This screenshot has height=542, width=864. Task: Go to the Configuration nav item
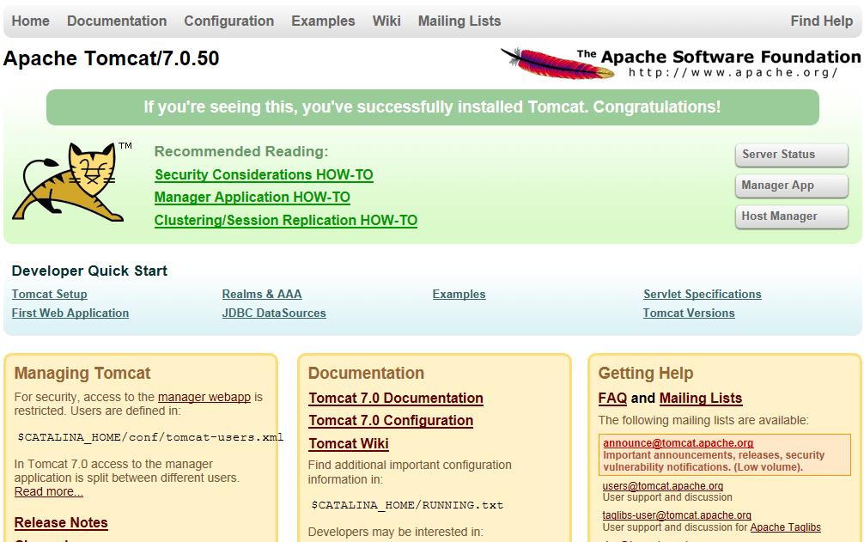pos(228,21)
